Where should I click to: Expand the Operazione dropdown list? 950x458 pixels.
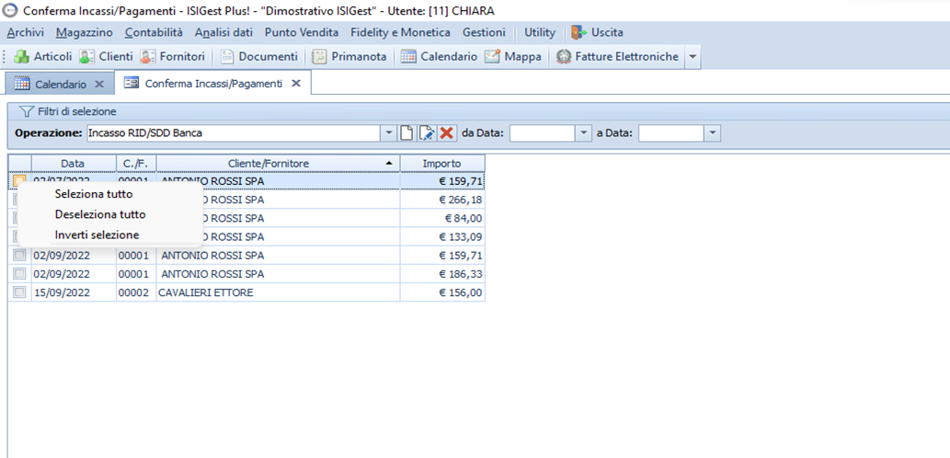click(389, 133)
